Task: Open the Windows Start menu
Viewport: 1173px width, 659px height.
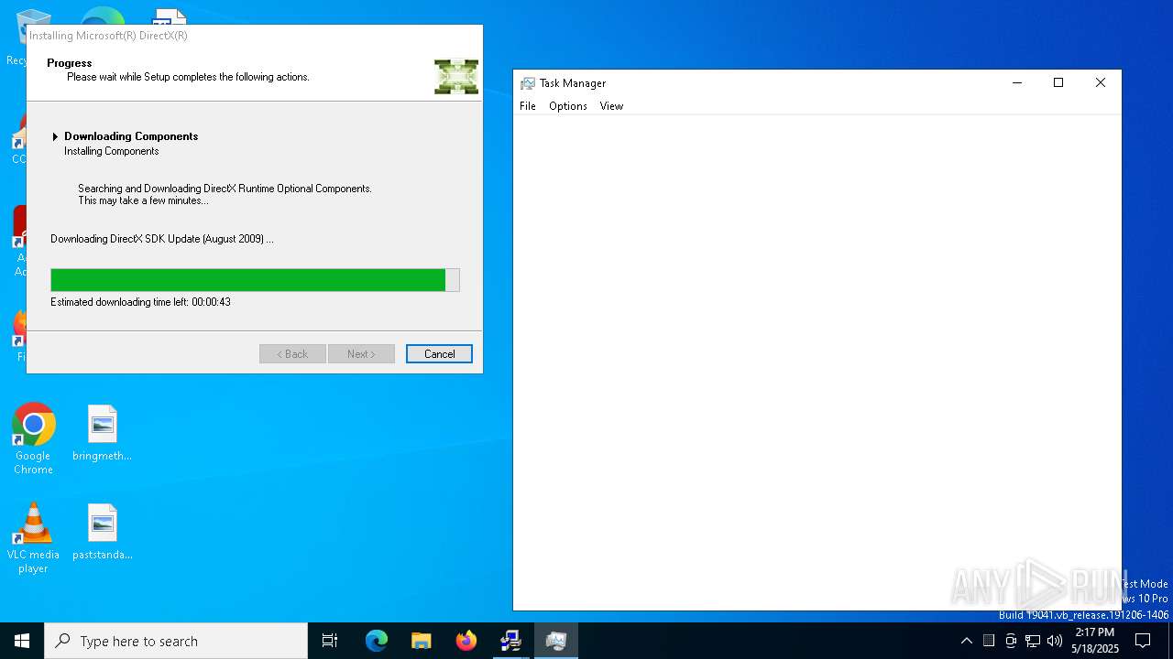Action: click(22, 641)
